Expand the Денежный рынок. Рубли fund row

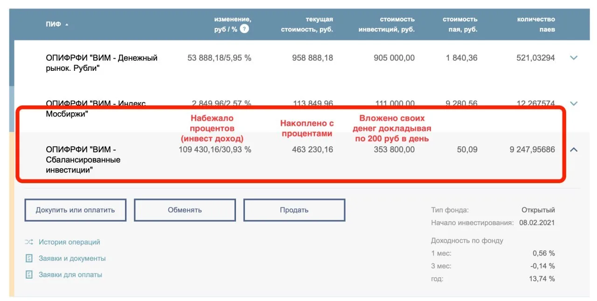click(x=574, y=58)
